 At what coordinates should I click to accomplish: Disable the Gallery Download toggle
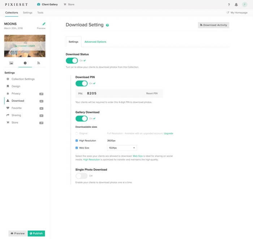click(x=81, y=119)
